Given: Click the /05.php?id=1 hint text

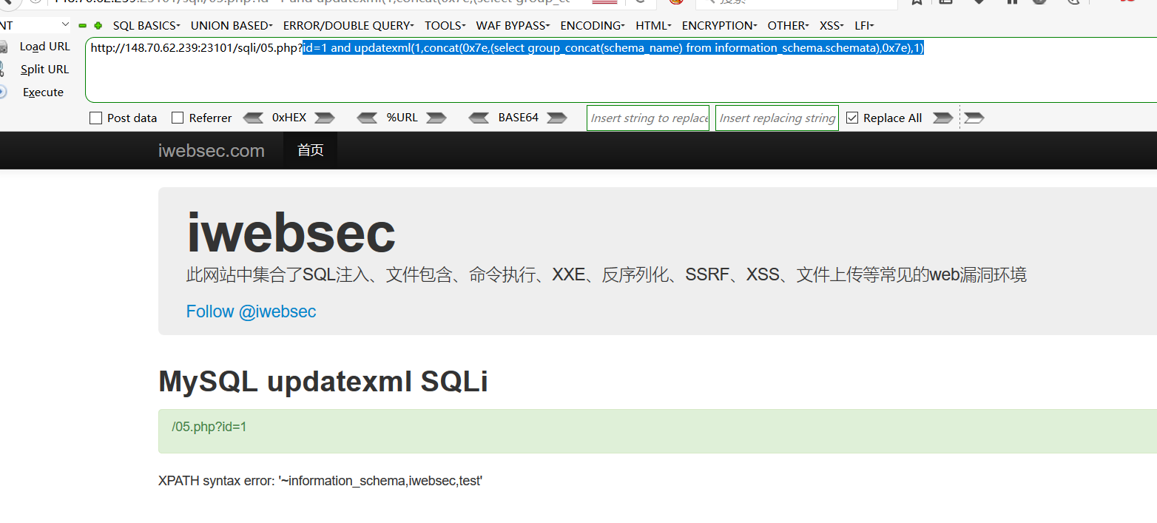Looking at the screenshot, I should (209, 427).
